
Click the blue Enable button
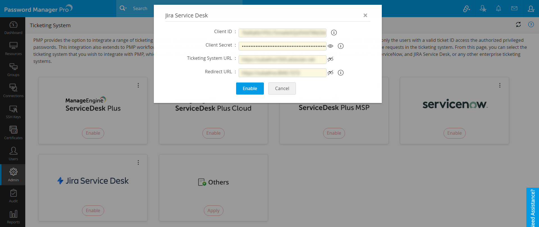point(250,88)
